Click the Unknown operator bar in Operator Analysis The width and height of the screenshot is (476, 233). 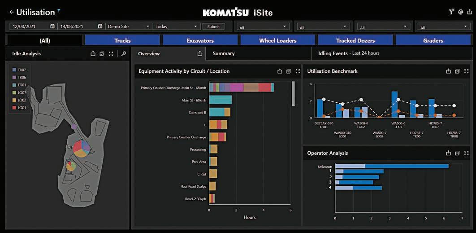(x=392, y=166)
